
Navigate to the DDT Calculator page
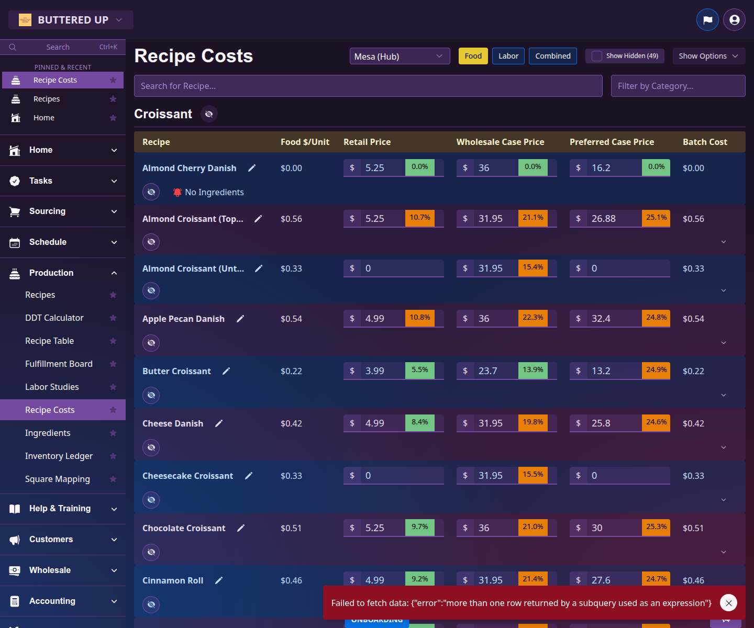tap(54, 318)
